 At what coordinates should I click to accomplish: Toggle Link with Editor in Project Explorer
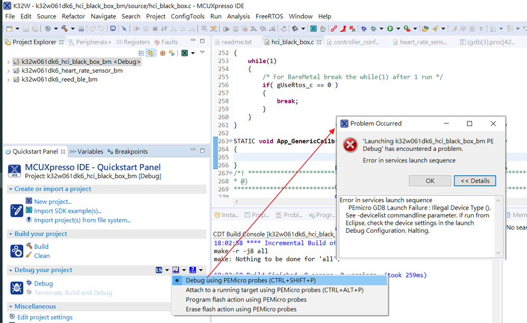150,53
